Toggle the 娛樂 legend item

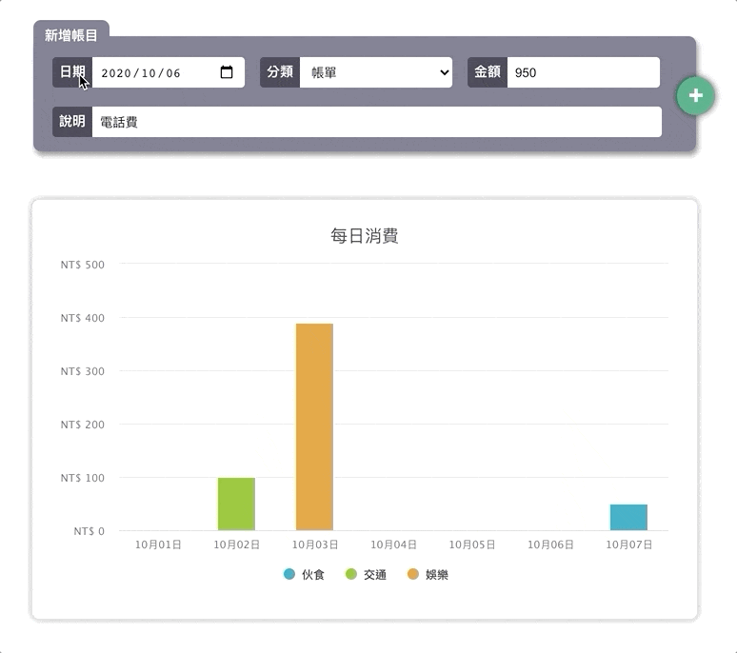pyautogui.click(x=428, y=575)
